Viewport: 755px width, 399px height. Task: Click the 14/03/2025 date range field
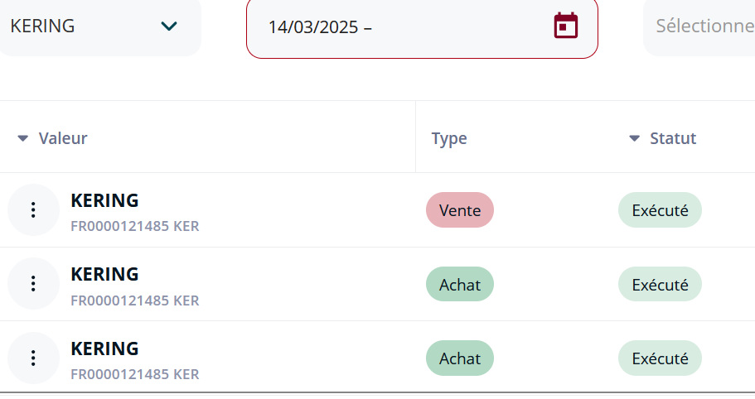pos(423,27)
